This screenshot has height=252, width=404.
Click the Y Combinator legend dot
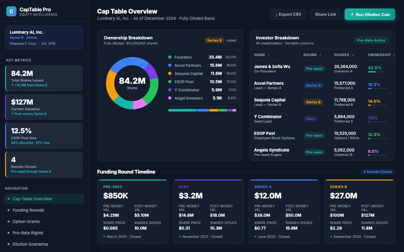pyautogui.click(x=170, y=90)
